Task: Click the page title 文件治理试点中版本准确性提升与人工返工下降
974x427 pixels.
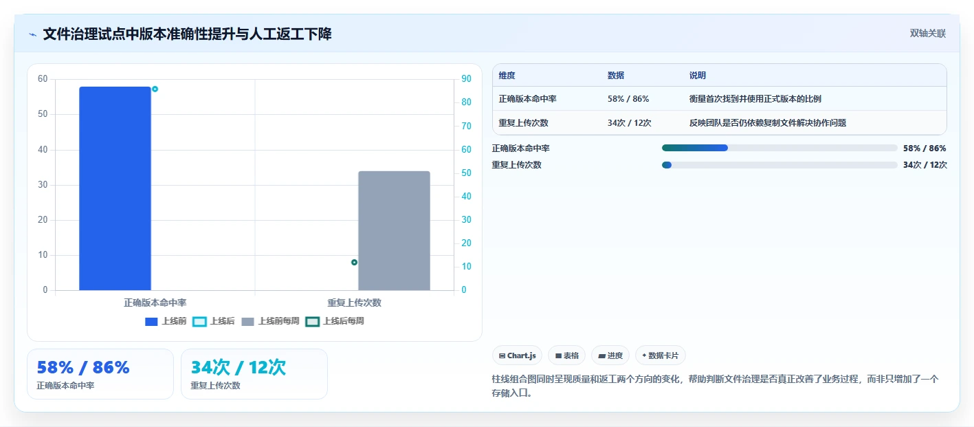Action: (x=187, y=34)
